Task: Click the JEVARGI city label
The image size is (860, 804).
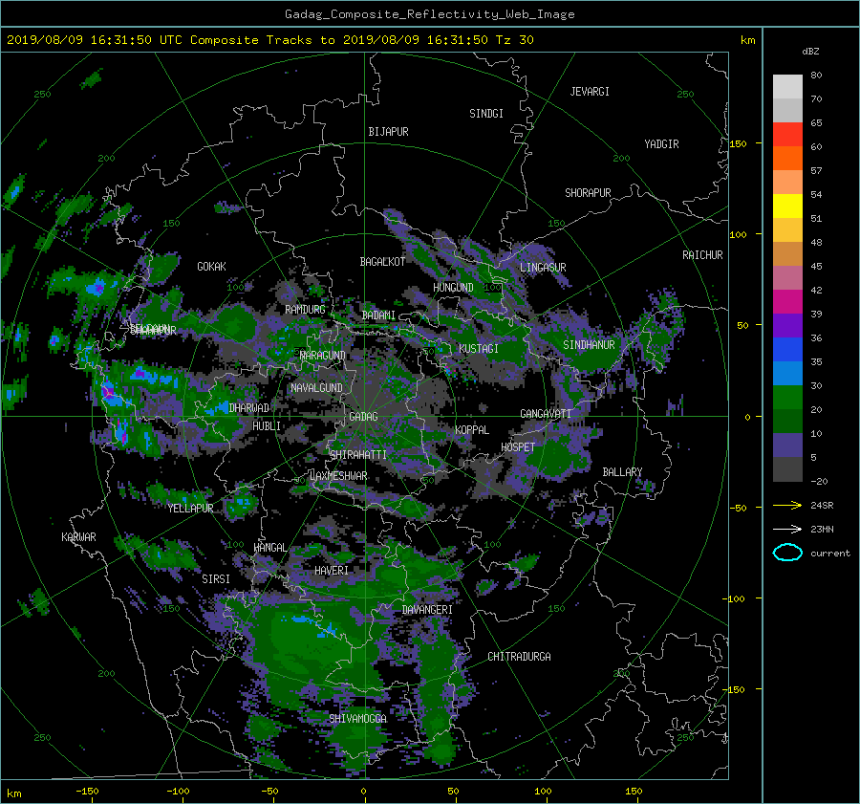Action: pyautogui.click(x=590, y=92)
